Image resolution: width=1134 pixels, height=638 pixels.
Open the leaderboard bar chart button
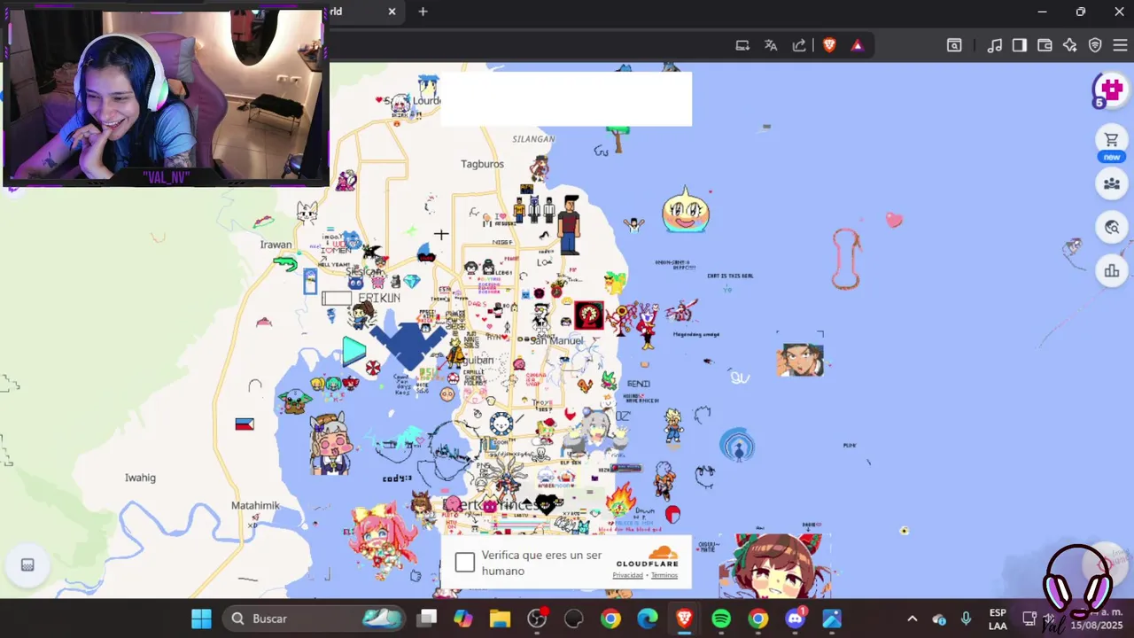tap(1111, 271)
